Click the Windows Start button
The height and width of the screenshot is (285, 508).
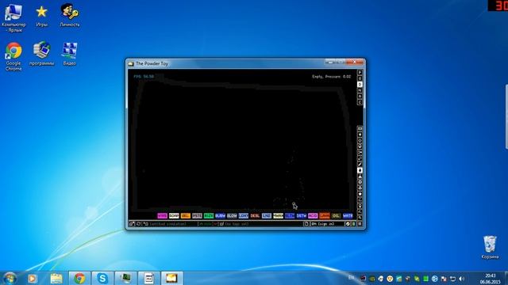tap(10, 278)
